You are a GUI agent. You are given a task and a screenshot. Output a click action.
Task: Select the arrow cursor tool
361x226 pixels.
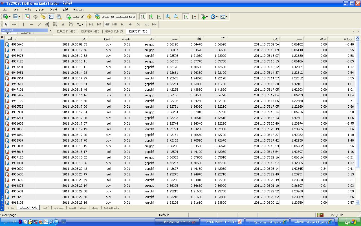[x=6, y=24]
